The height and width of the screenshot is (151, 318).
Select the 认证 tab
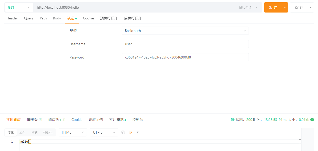(72, 18)
